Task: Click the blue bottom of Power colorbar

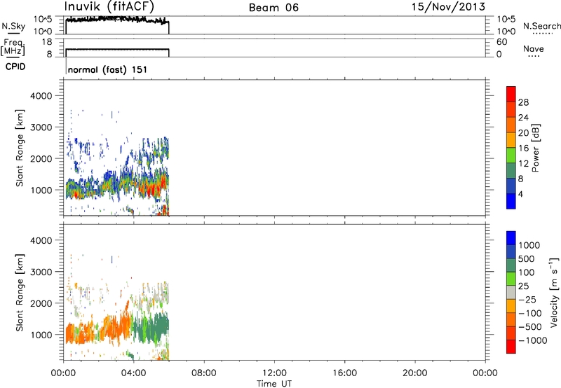Action: pos(511,201)
